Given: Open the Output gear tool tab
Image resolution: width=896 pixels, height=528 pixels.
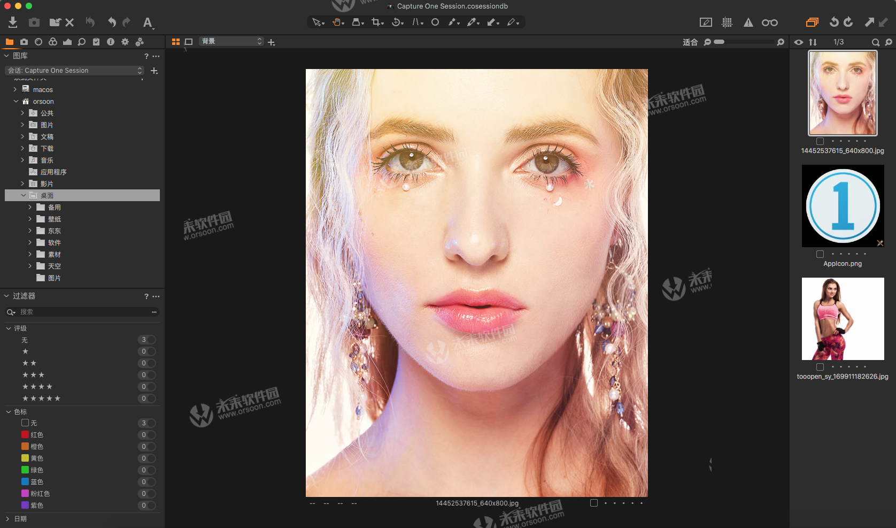Looking at the screenshot, I should [x=125, y=42].
